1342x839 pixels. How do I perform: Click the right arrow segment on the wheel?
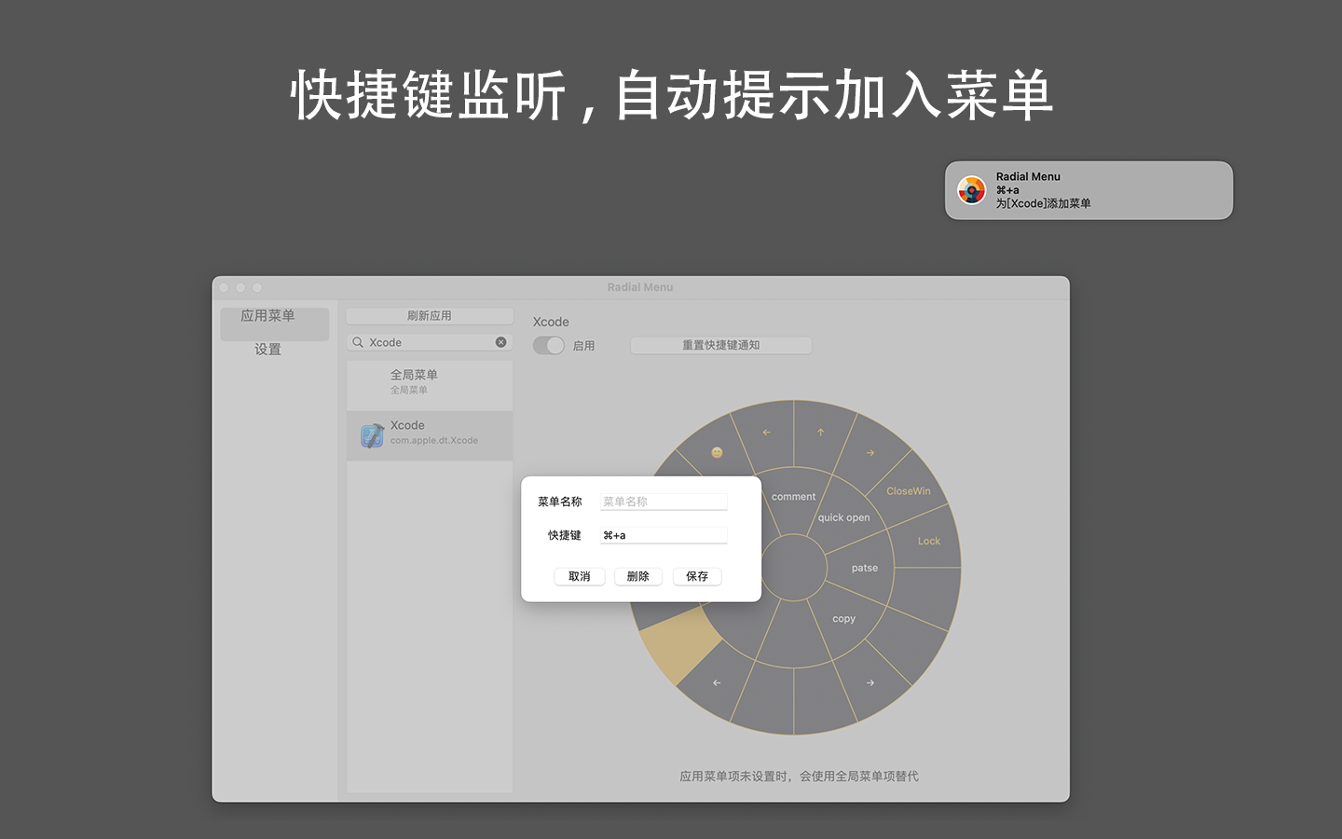coord(870,451)
